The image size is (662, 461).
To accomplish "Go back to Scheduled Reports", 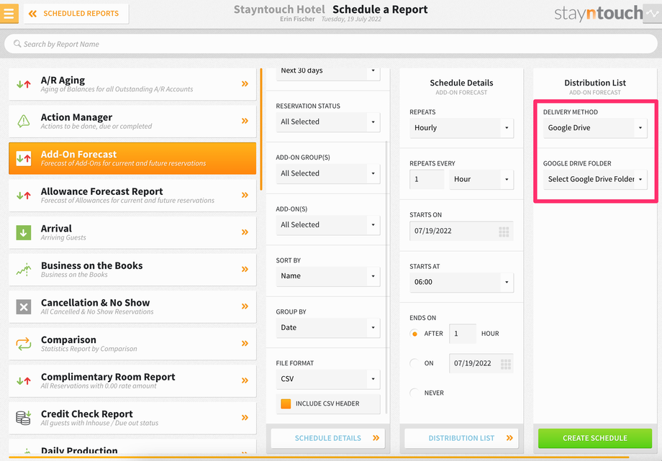I will point(76,14).
